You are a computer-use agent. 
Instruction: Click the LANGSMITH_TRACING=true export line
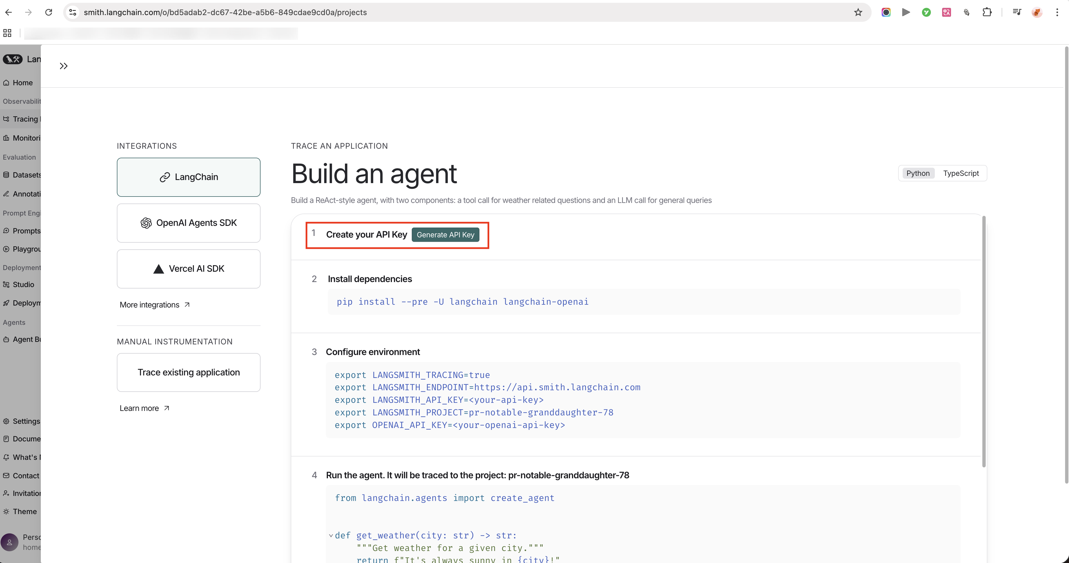(412, 375)
